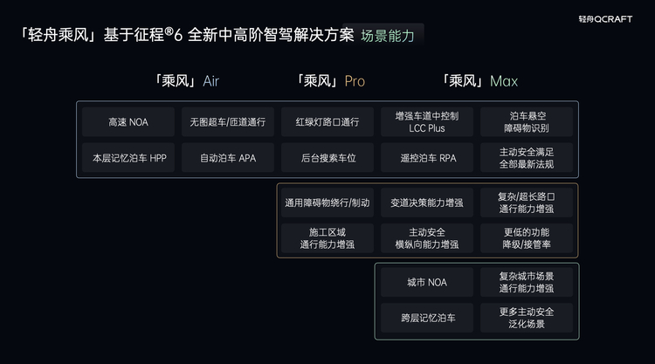The height and width of the screenshot is (364, 655).
Task: Click the 「乘风」Max heading
Action: 479,81
